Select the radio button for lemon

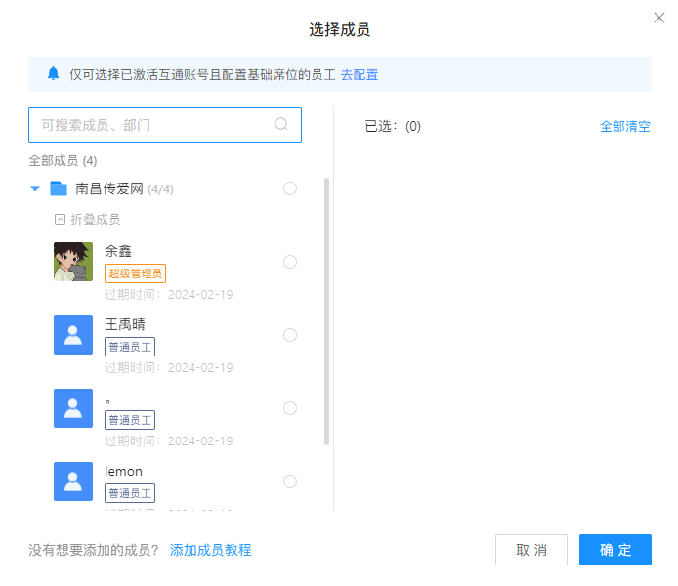(290, 481)
